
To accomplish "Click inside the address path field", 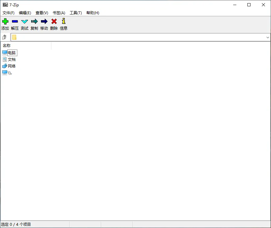I will coord(141,37).
